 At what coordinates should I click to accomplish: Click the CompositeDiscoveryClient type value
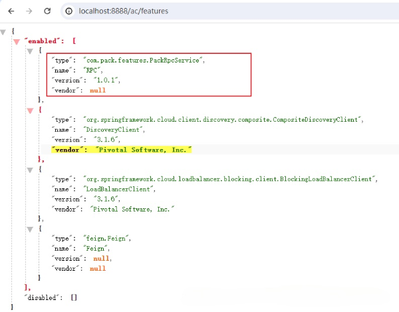pos(222,120)
